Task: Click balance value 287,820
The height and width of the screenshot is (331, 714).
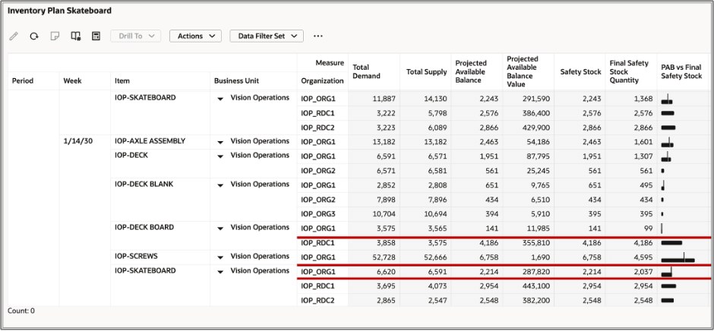Action: pos(537,272)
